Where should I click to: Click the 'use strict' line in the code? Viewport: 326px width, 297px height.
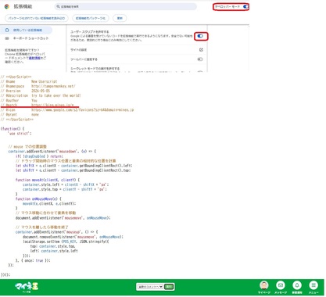(x=20, y=134)
